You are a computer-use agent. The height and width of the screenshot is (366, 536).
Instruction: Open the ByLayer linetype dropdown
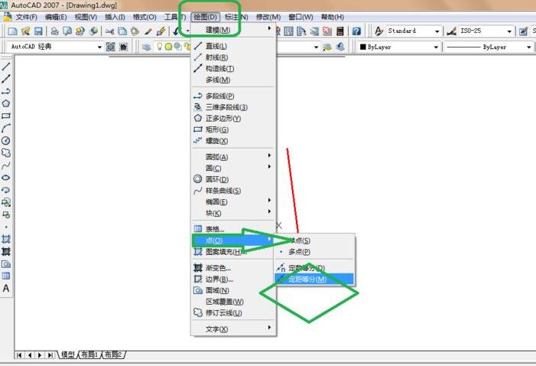(x=529, y=47)
